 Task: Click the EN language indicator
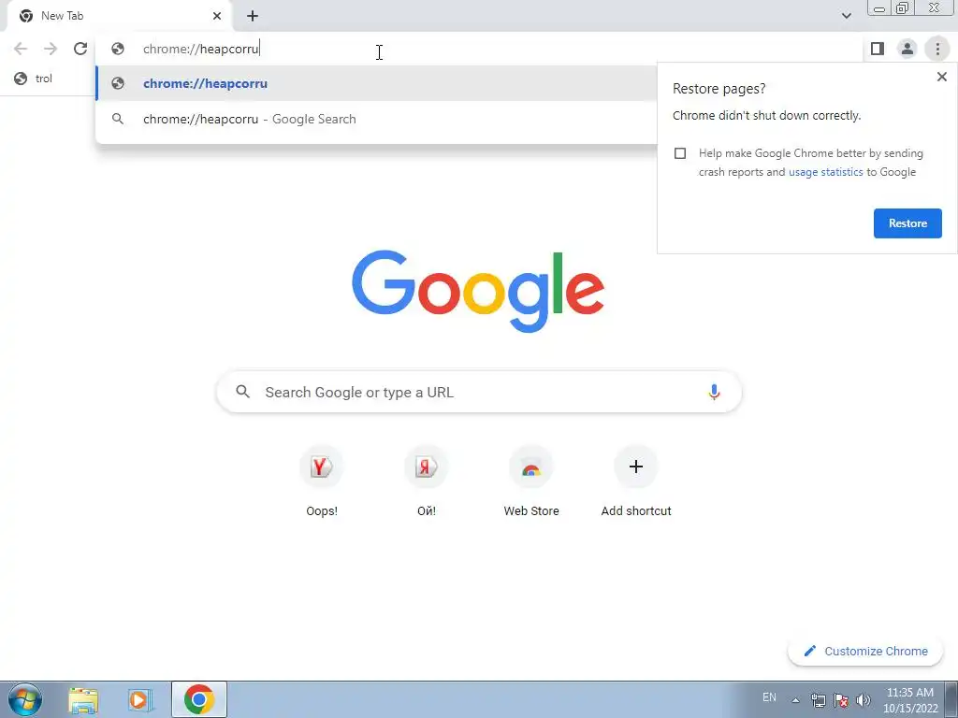click(769, 697)
